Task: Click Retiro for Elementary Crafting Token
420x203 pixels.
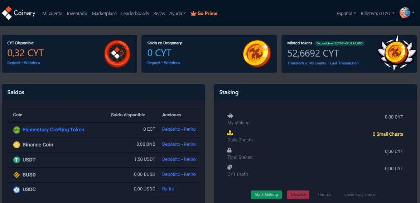Action: (x=190, y=129)
